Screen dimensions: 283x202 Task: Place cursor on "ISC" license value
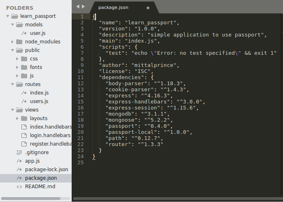click(x=143, y=71)
